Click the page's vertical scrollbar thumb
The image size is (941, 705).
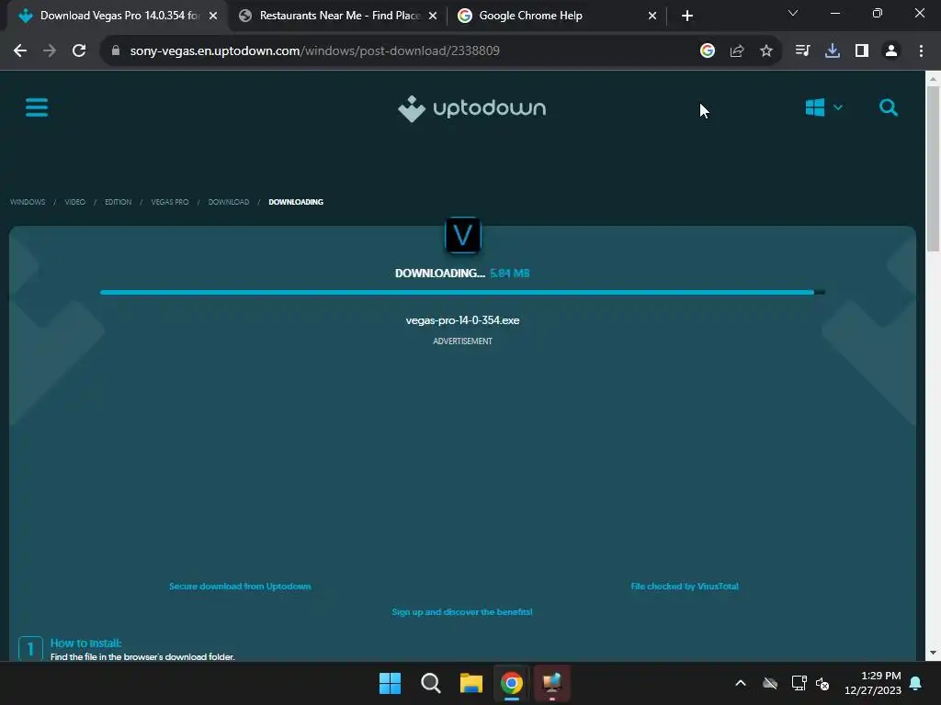click(933, 169)
